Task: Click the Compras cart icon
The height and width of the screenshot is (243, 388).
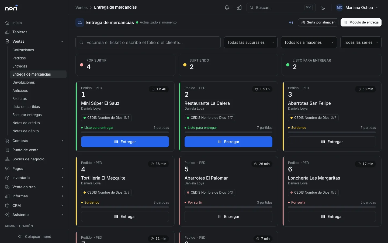Action: 7,141
